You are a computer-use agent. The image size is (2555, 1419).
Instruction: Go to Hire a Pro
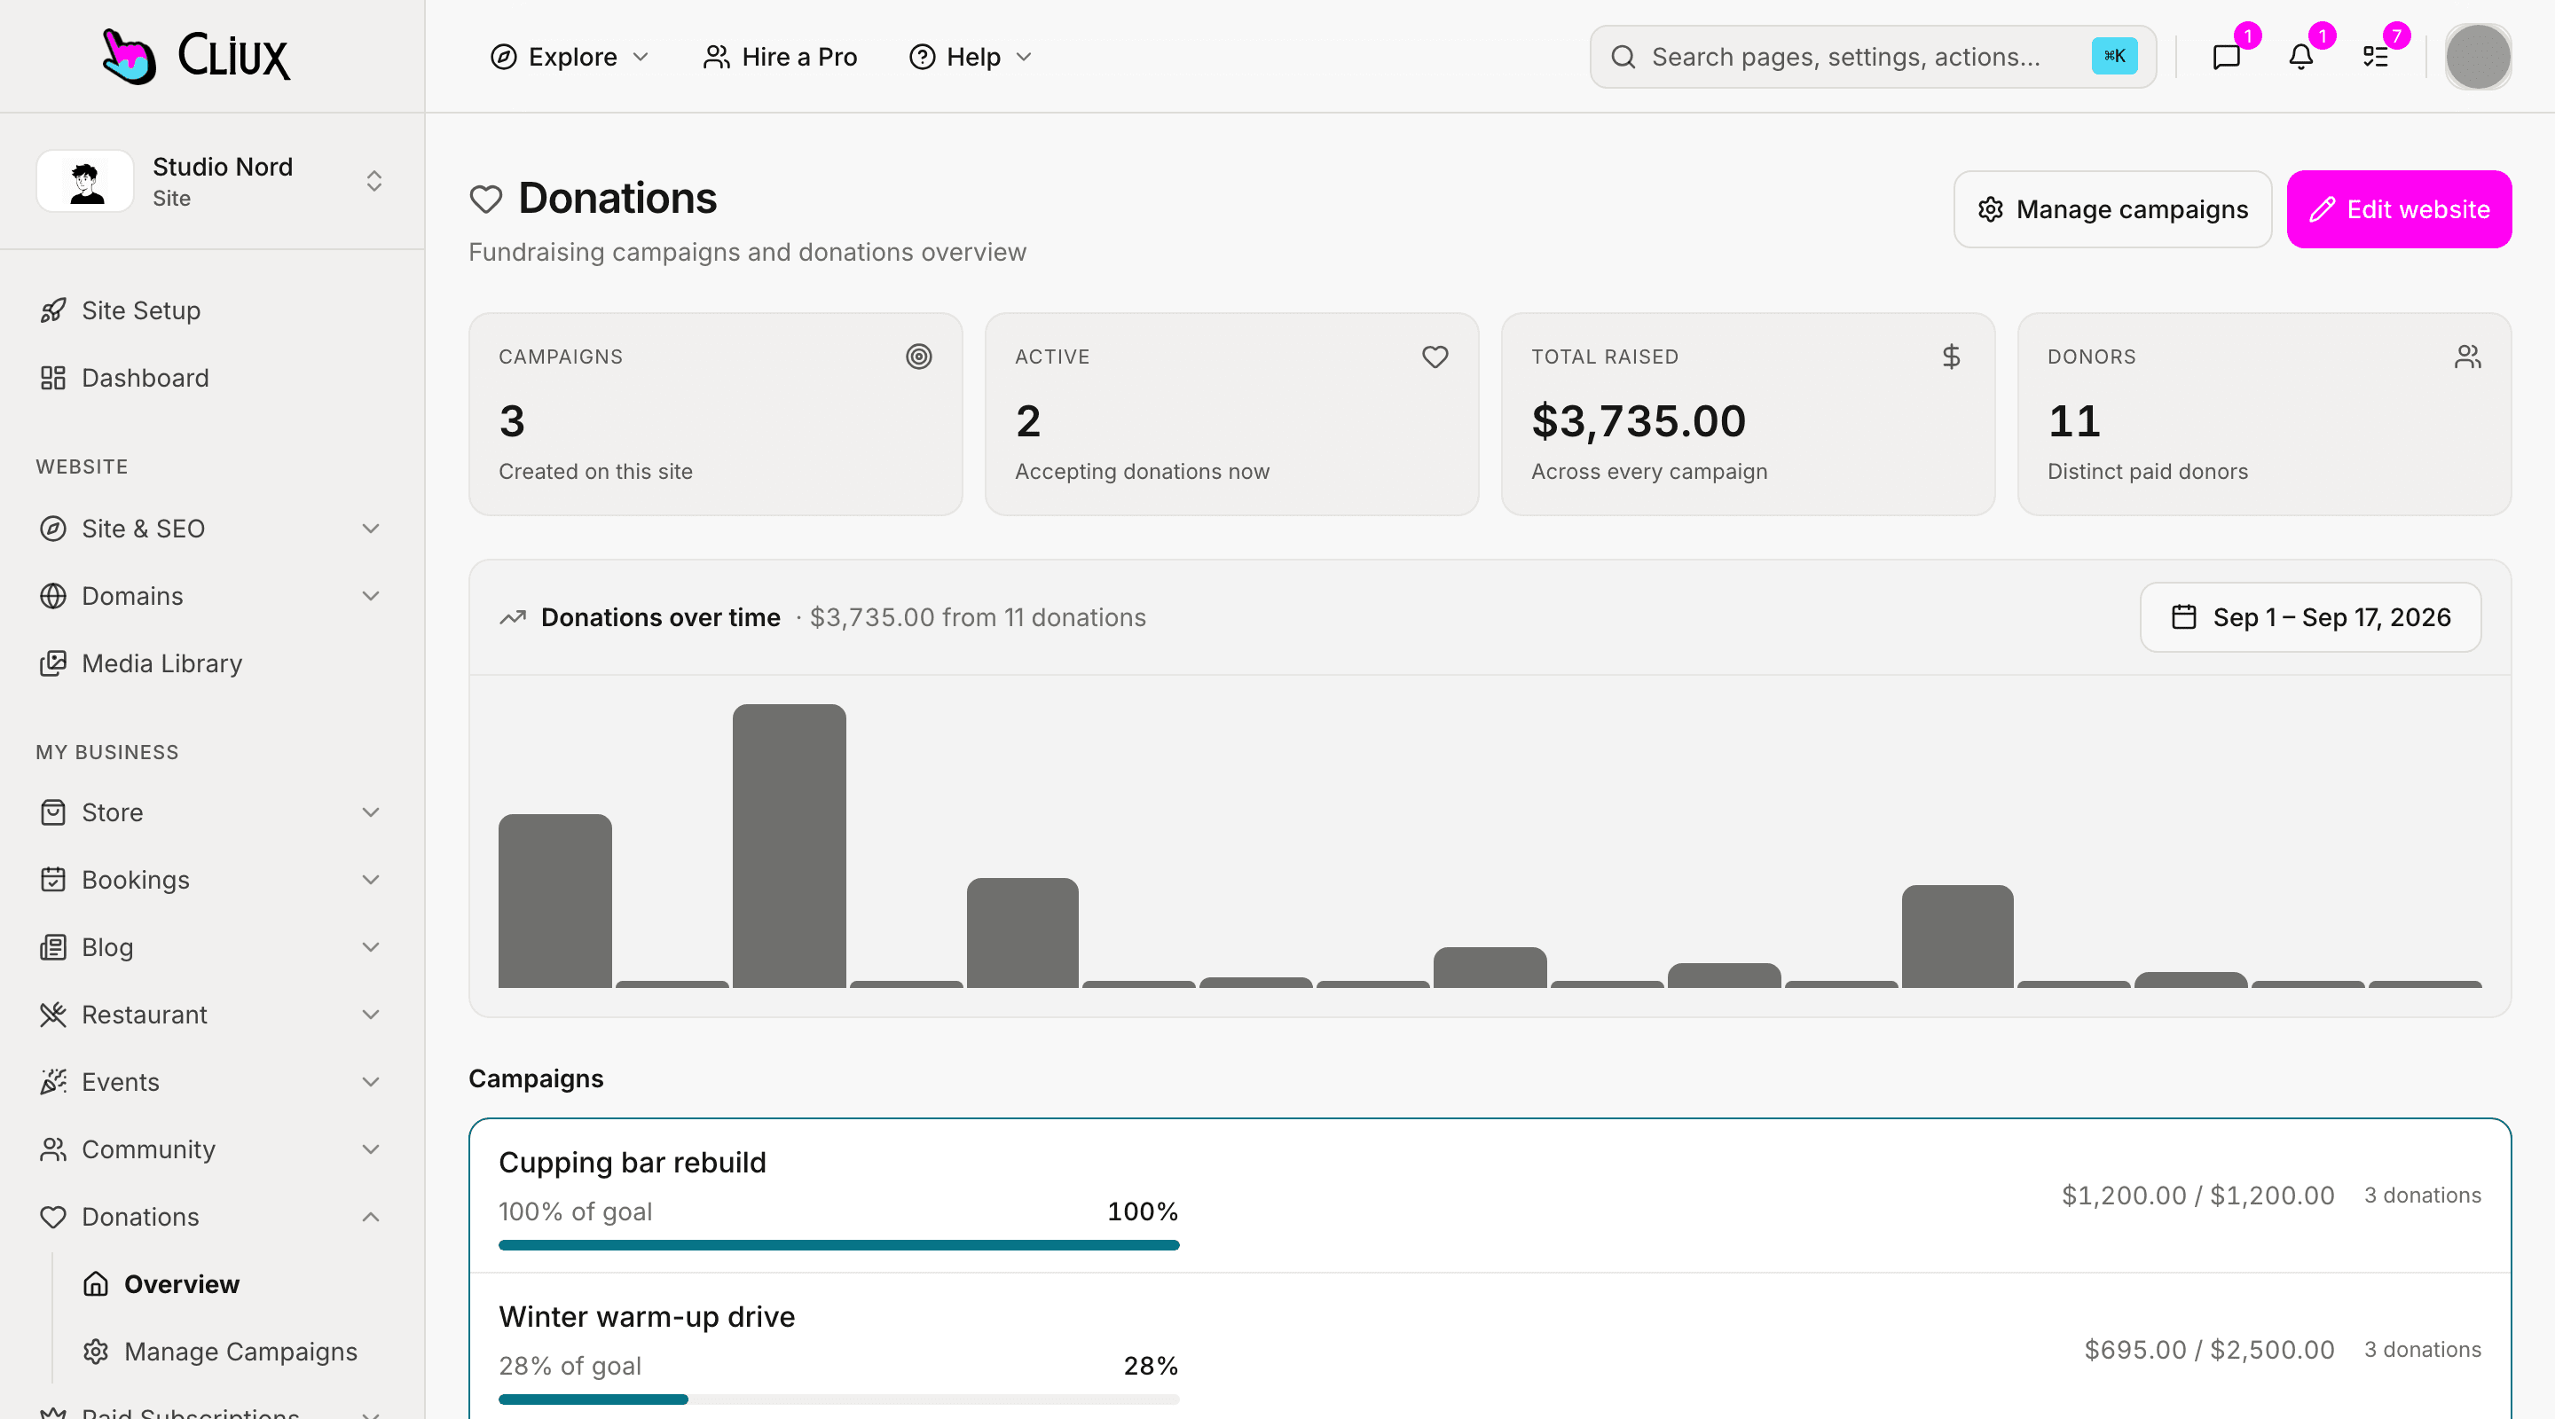coord(781,57)
